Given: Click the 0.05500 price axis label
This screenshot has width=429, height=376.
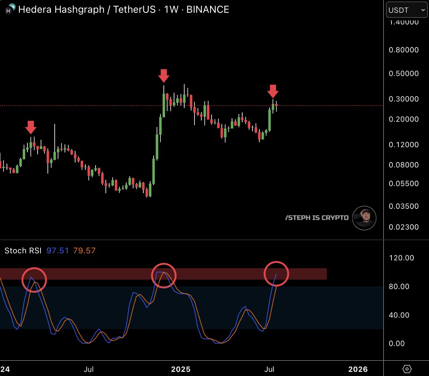Looking at the screenshot, I should pos(403,184).
